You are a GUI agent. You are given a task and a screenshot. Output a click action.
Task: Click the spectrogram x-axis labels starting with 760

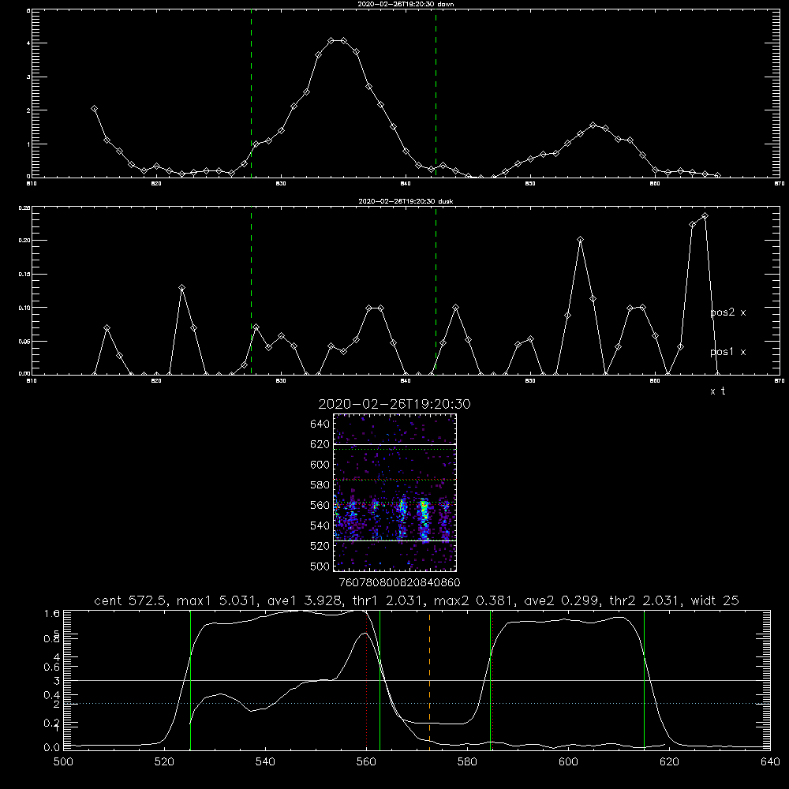(400, 583)
